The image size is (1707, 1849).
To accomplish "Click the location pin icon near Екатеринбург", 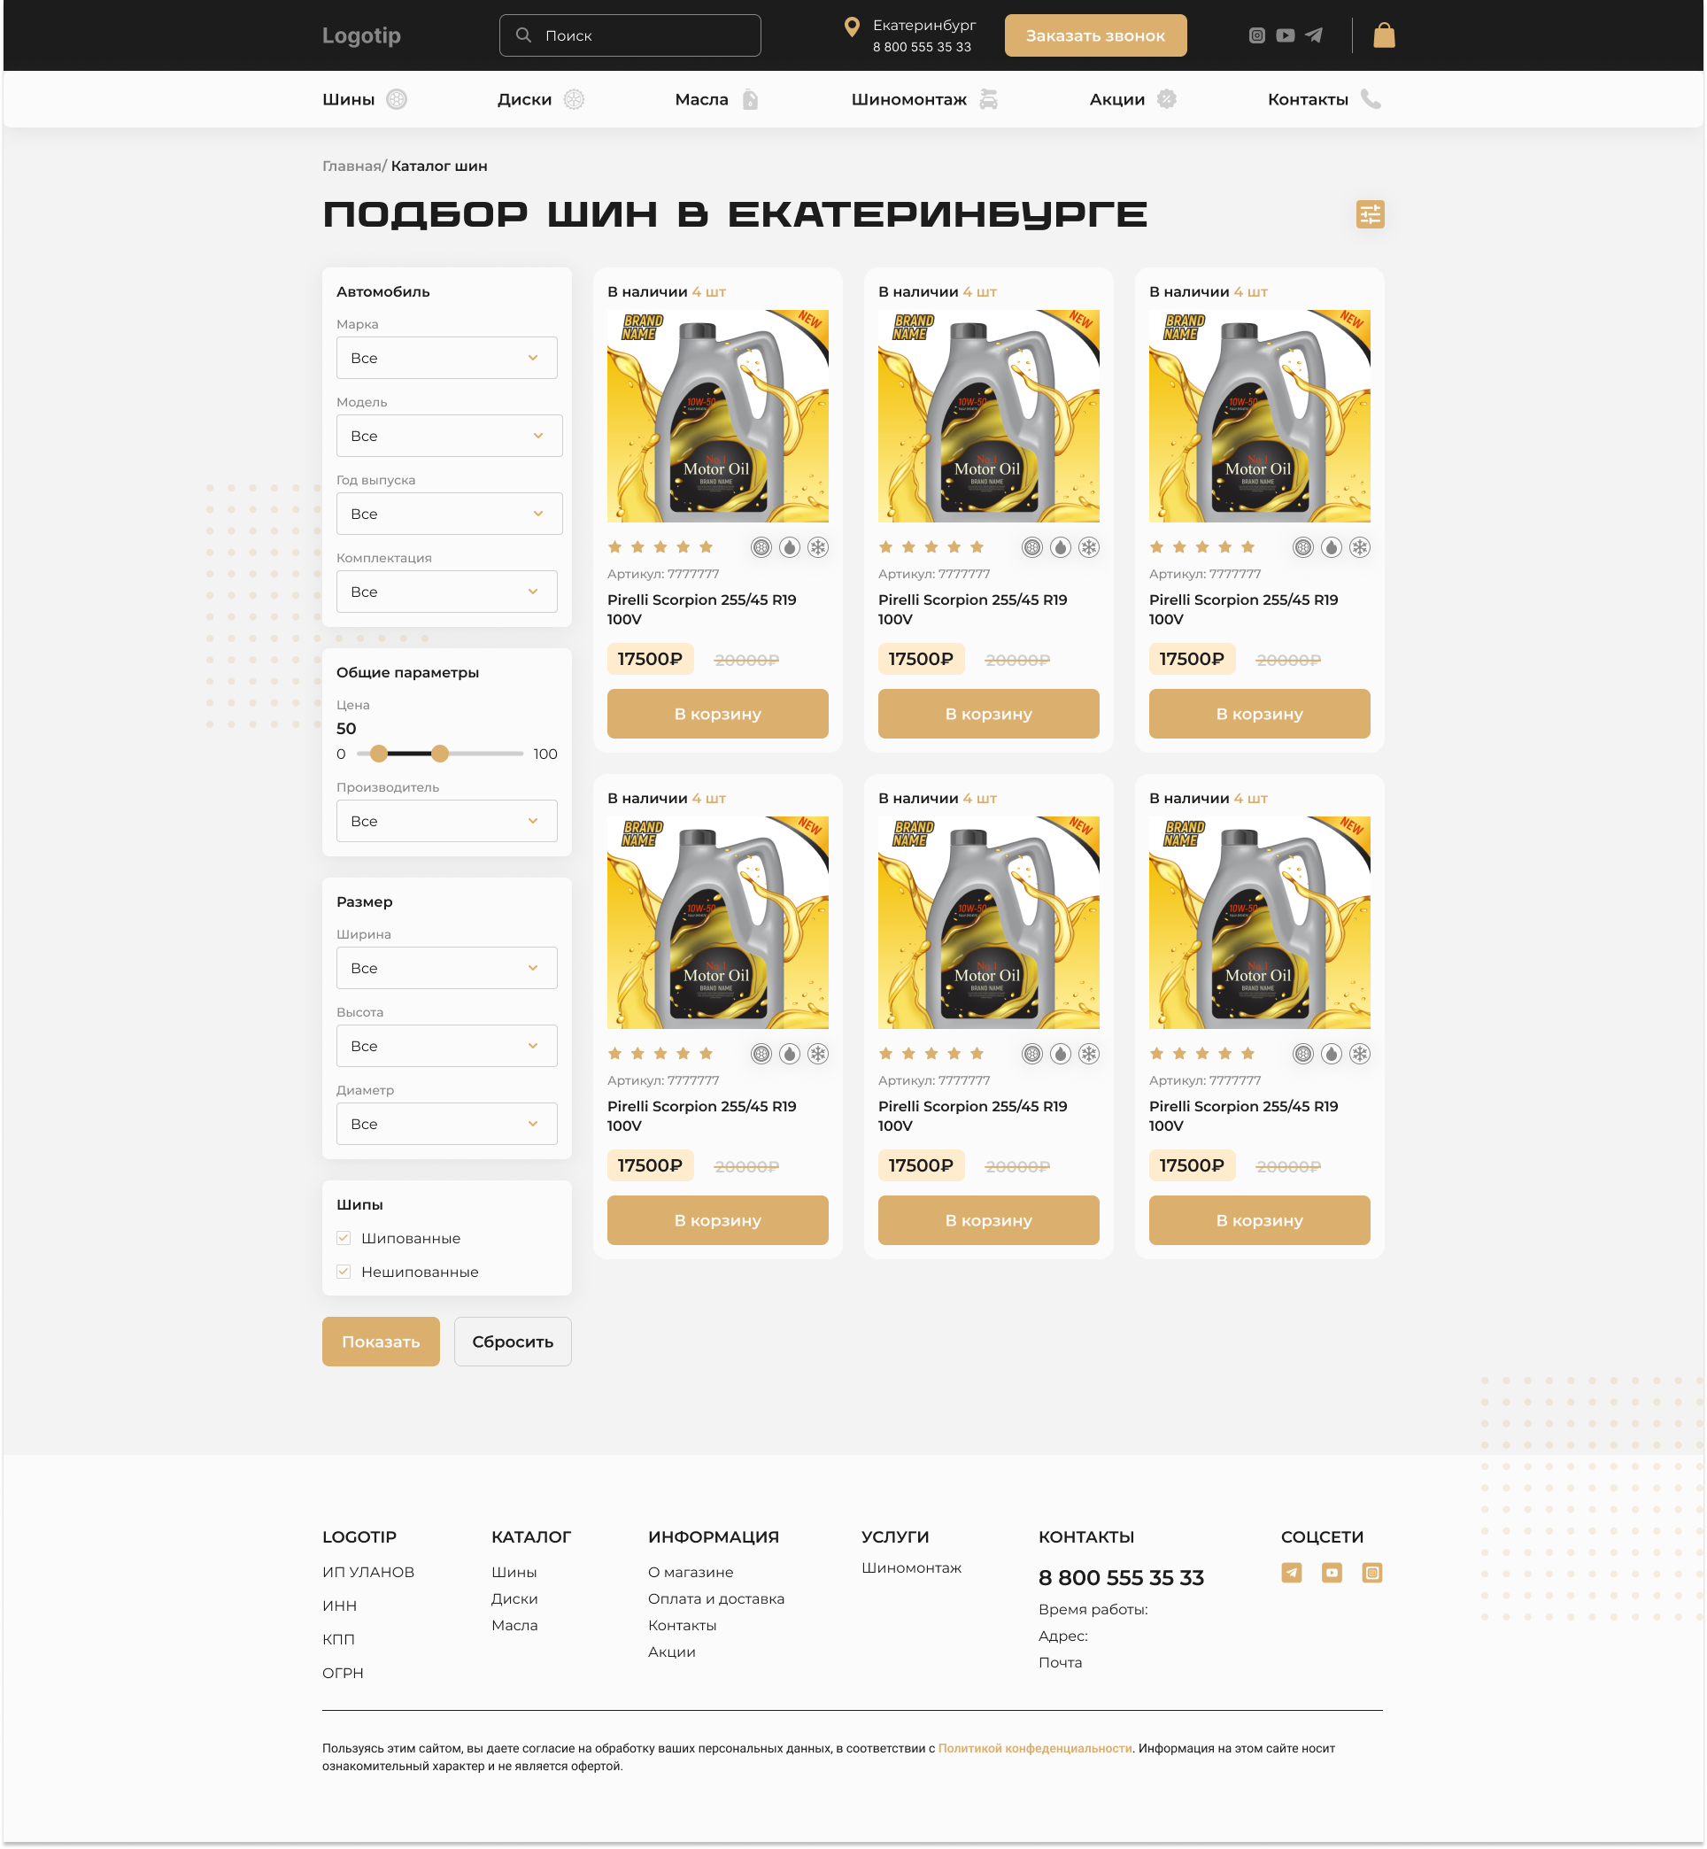I will (x=852, y=27).
